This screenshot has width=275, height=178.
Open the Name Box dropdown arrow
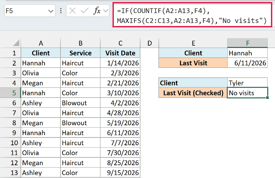click(51, 11)
